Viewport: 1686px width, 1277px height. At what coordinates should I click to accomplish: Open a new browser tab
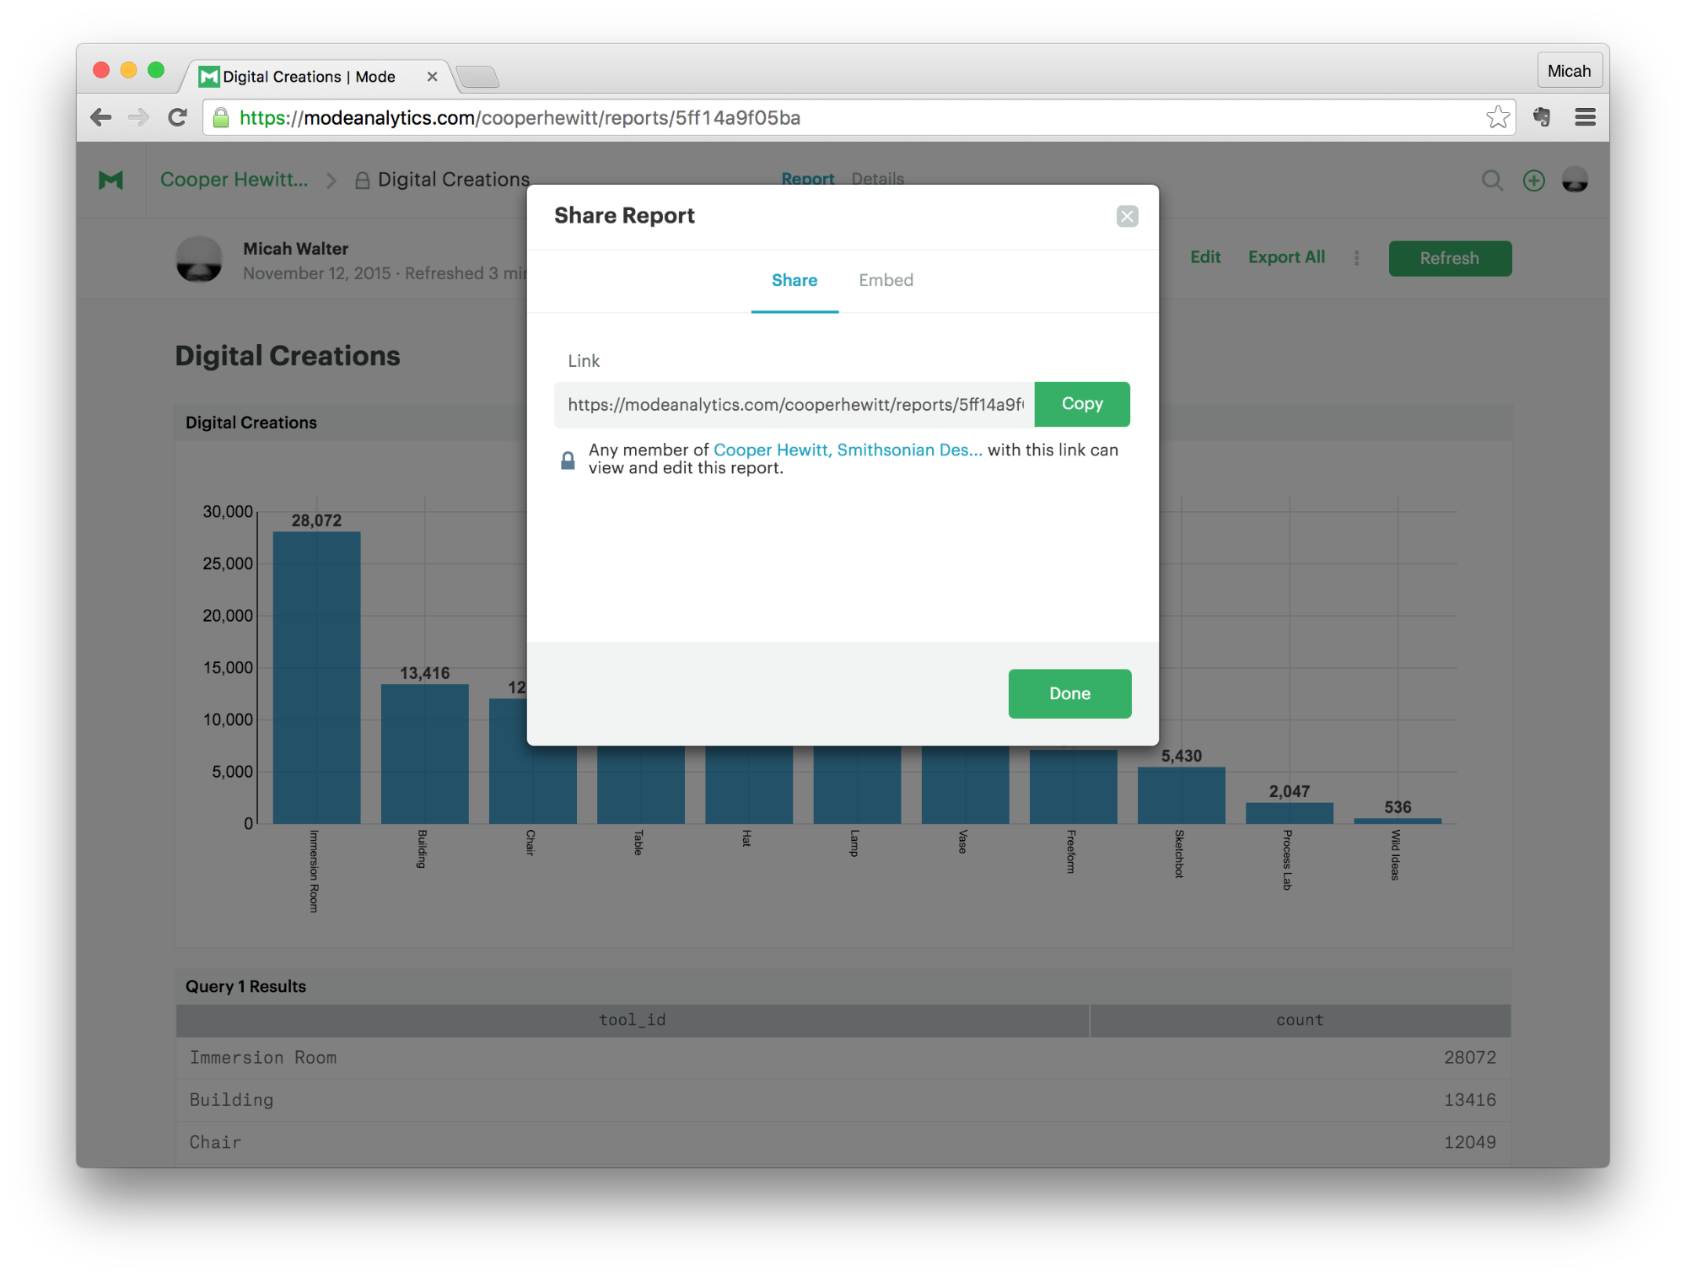tap(478, 77)
